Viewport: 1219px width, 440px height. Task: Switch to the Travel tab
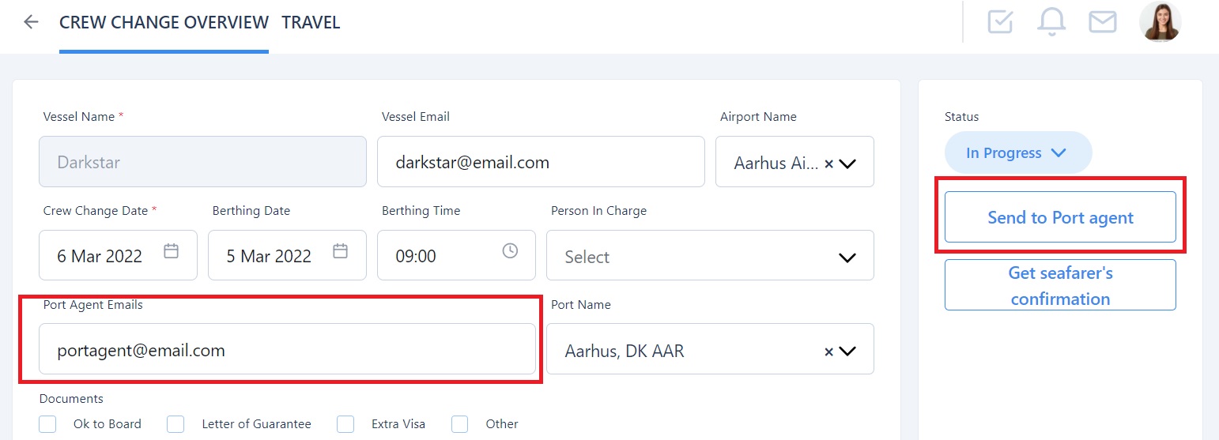[311, 23]
